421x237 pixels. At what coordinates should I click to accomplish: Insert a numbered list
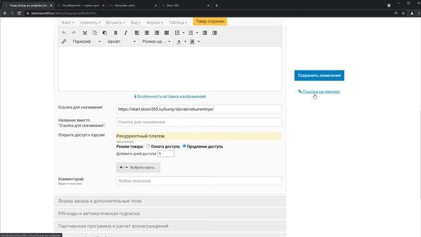[191, 33]
